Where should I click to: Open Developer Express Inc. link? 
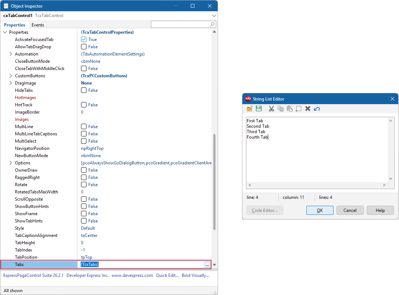(88, 275)
